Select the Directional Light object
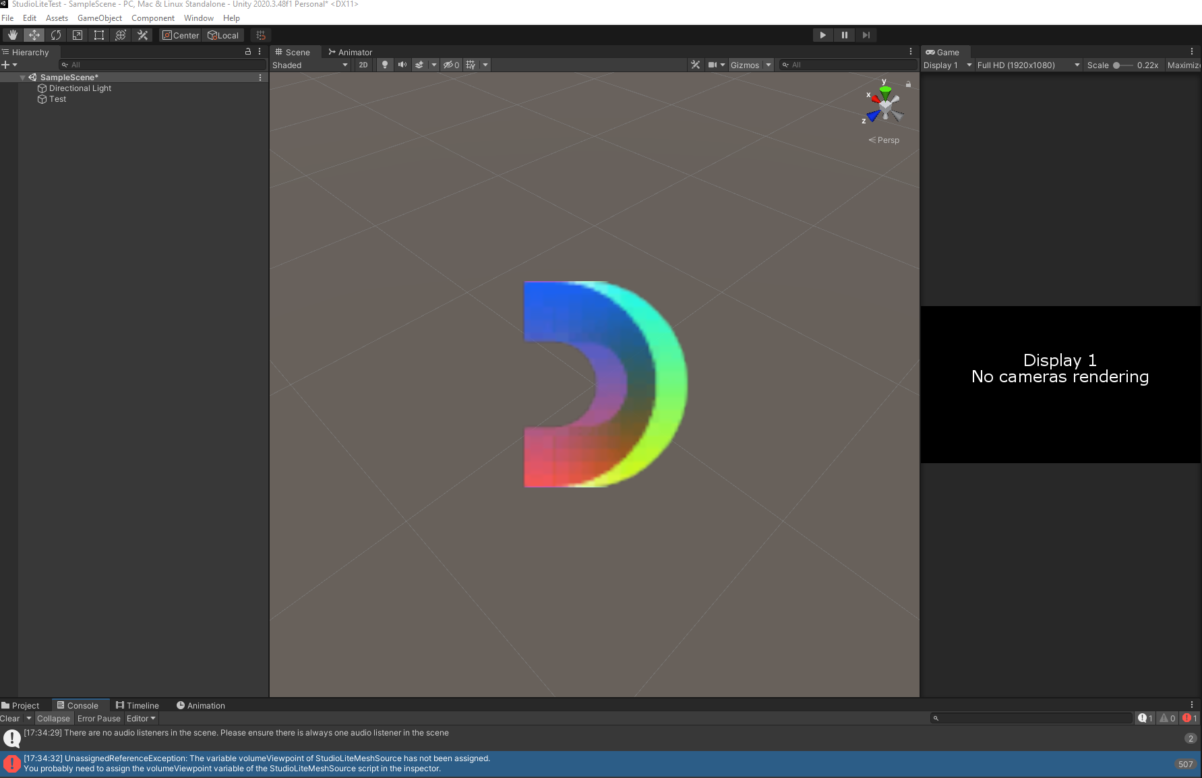This screenshot has width=1202, height=778. (80, 88)
